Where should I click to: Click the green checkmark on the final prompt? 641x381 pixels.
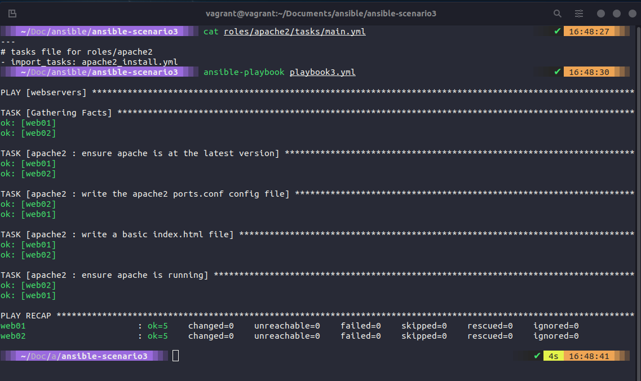(x=536, y=356)
